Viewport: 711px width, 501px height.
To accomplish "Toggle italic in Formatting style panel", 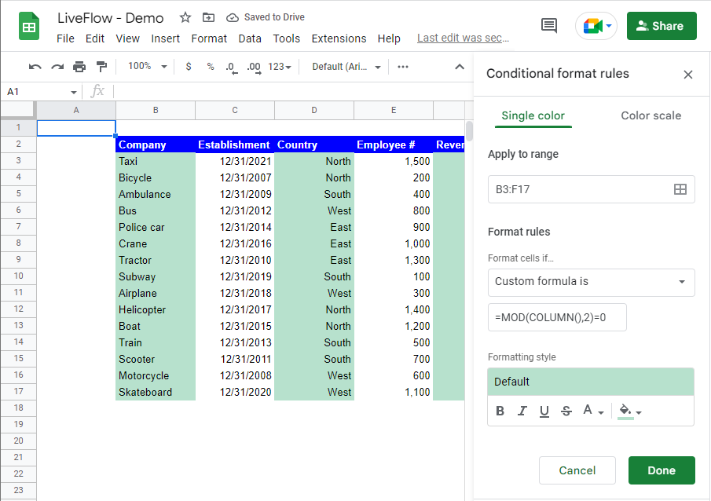I will (x=522, y=410).
